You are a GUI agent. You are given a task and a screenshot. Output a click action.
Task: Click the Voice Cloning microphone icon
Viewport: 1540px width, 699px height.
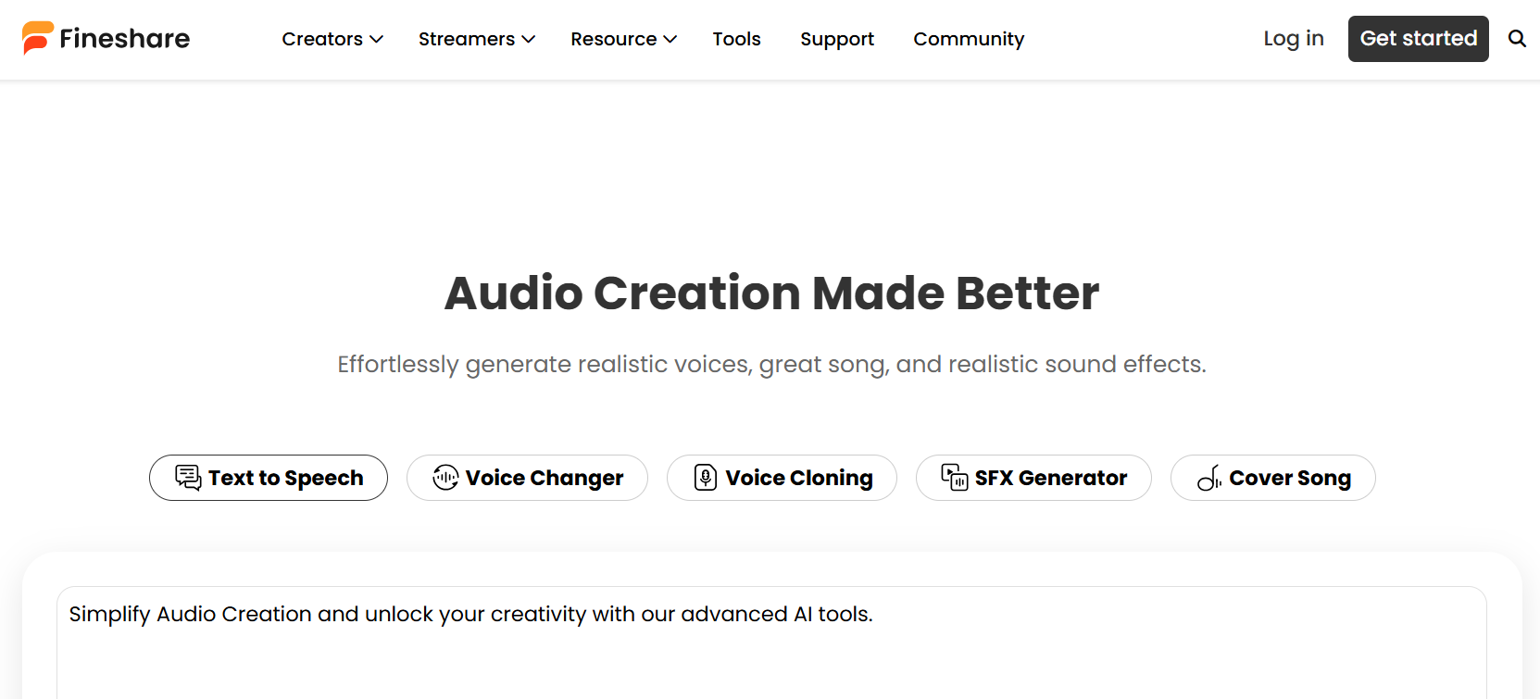tap(706, 478)
